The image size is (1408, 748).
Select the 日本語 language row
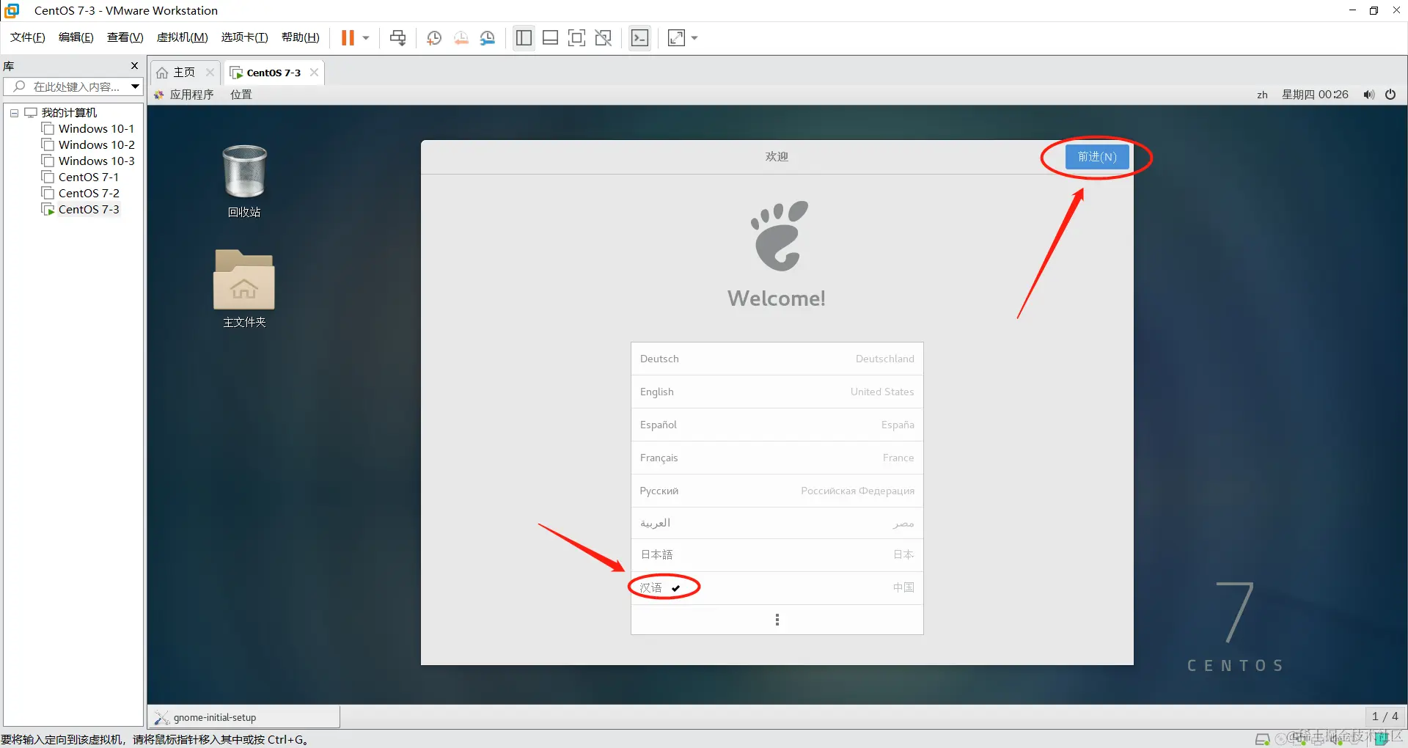tap(777, 555)
